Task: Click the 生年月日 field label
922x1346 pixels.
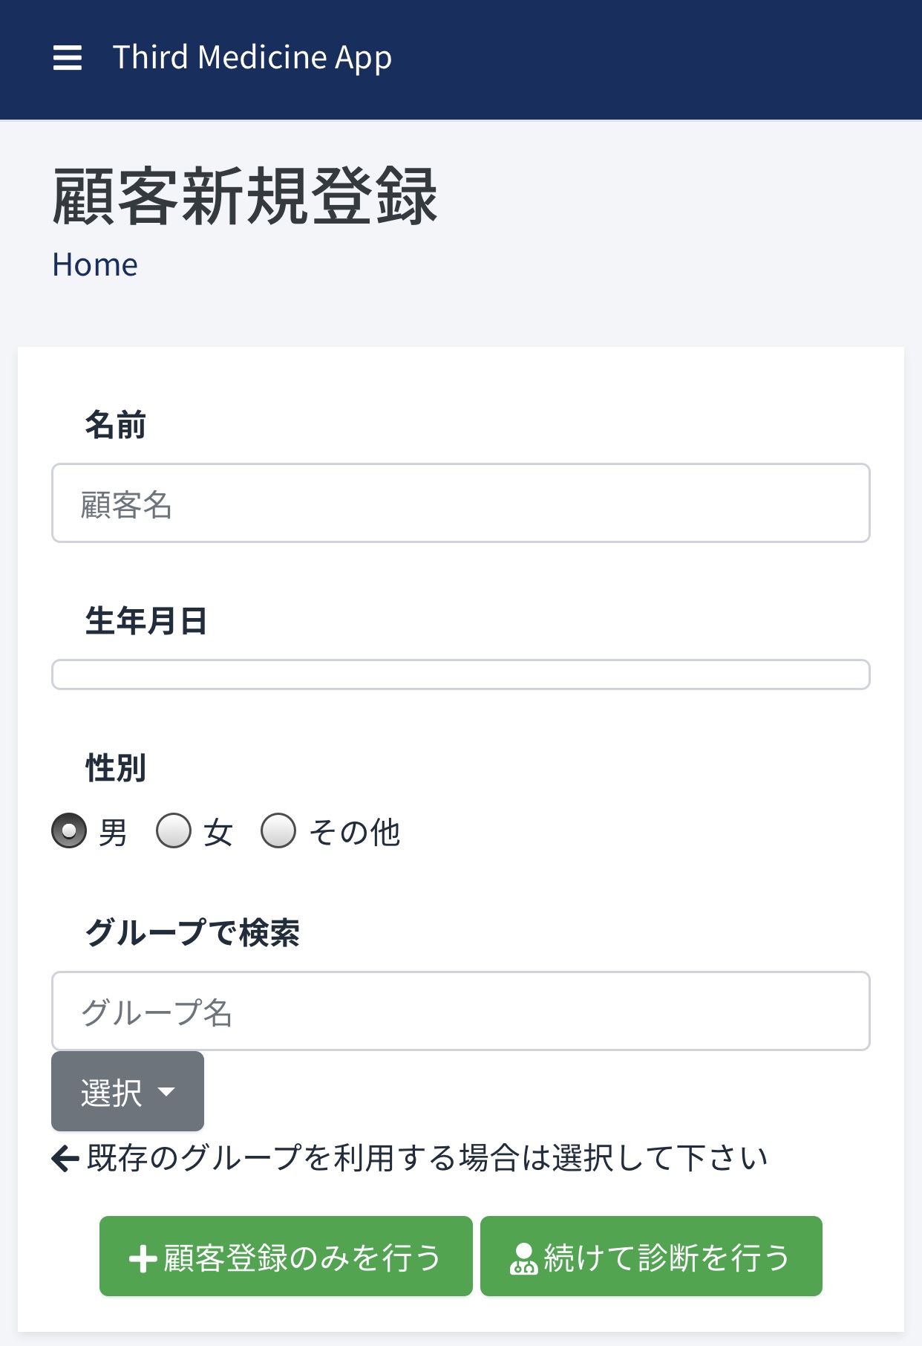Action: [x=146, y=621]
